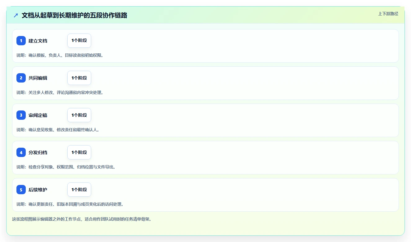Screen dimensions: 411x242
Task: Click the 1个阶段 button in the 分发归档 row
Action: coord(79,152)
